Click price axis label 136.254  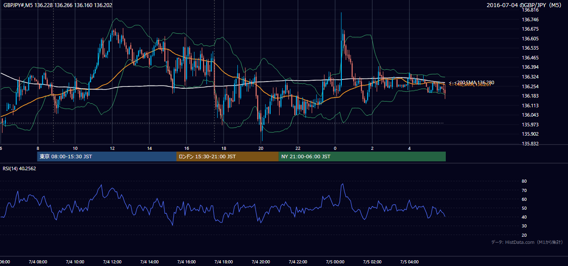coord(530,86)
